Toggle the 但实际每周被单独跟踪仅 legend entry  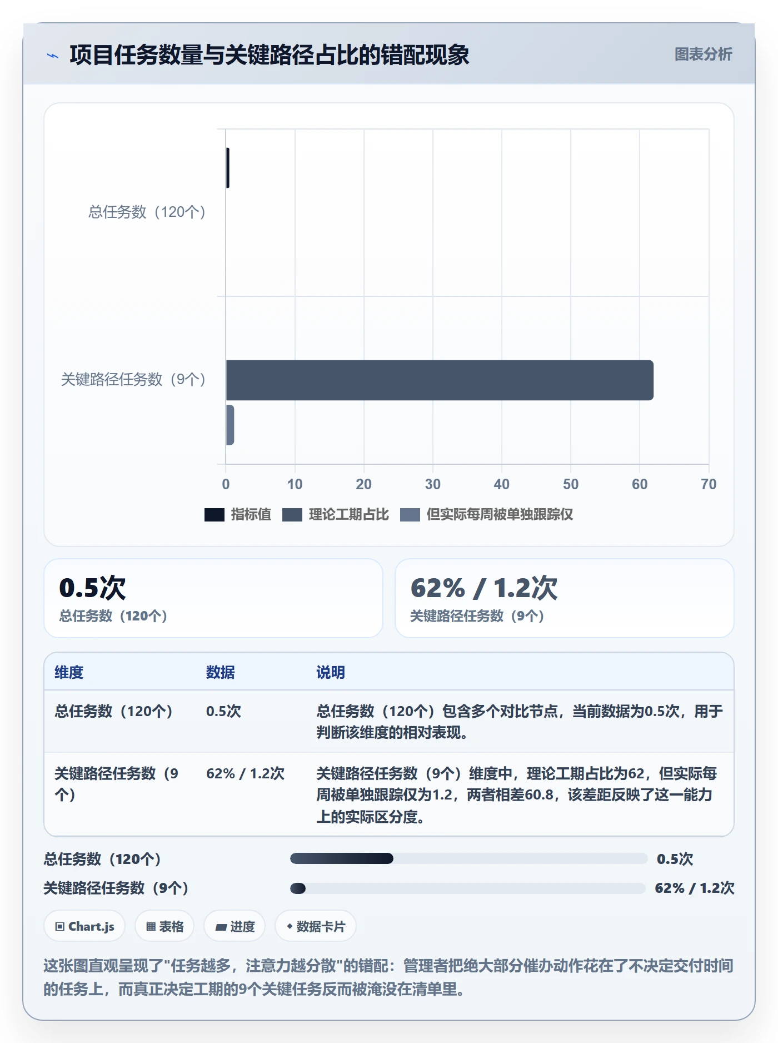point(487,515)
